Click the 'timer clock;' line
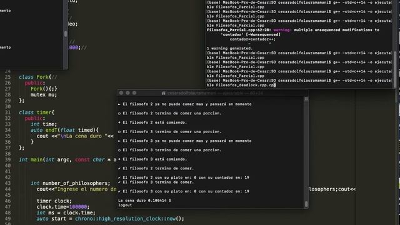Image resolution: width=400 pixels, height=225 pixels. [54, 201]
